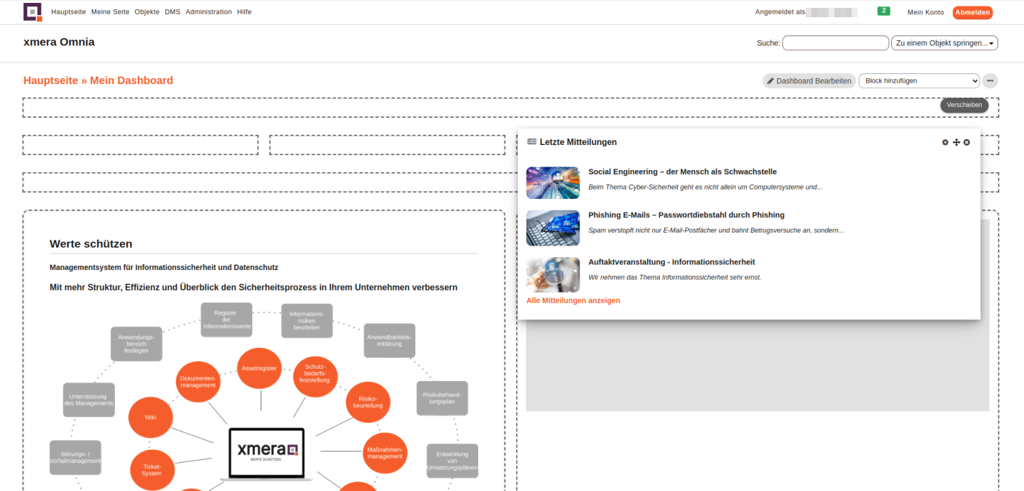1024x491 pixels.
Task: Open Alle Mitteilungen anzeigen link
Action: [573, 301]
